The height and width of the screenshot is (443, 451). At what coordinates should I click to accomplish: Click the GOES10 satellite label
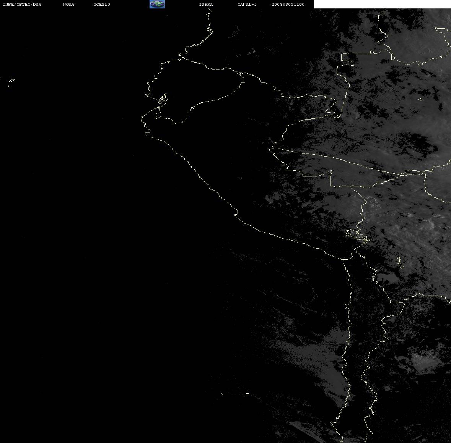coord(102,4)
